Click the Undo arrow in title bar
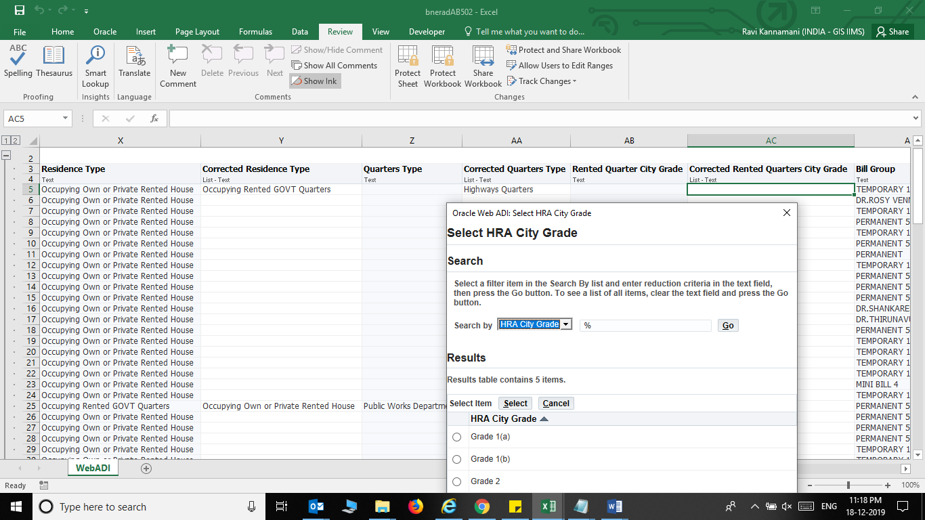925x520 pixels. coord(39,11)
